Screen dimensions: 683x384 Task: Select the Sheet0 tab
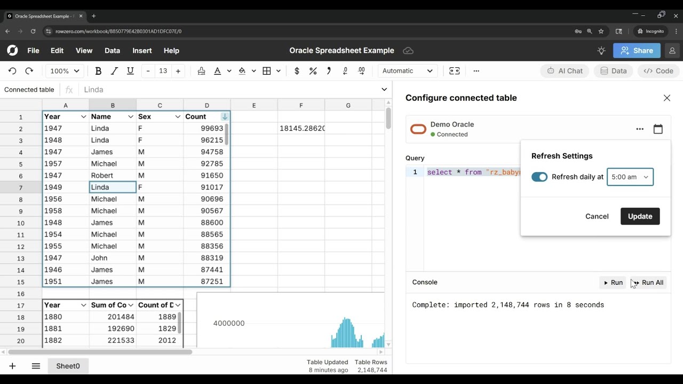(68, 366)
